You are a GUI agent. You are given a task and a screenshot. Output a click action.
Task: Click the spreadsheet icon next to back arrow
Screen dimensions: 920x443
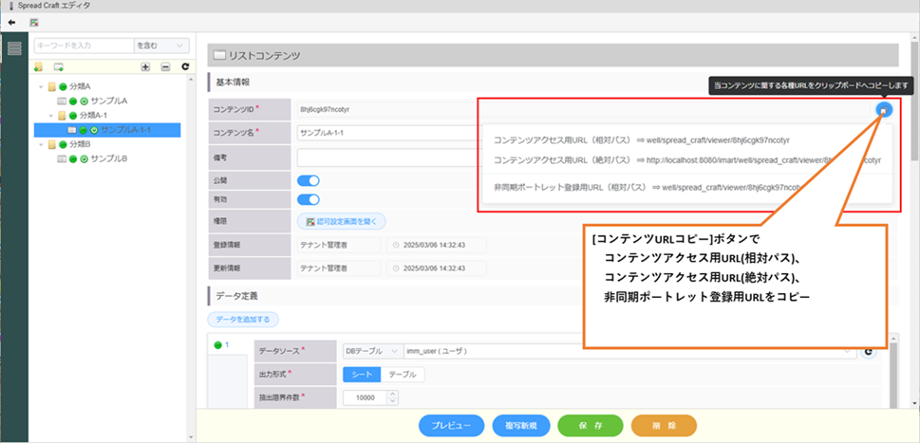coord(34,22)
